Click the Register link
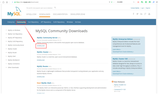This screenshot has height=94, width=158. [x=148, y=8]
